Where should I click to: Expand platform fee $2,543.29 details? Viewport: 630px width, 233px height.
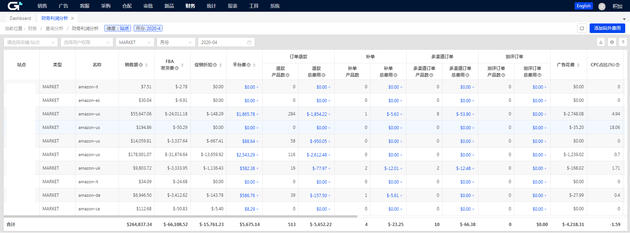coord(247,155)
